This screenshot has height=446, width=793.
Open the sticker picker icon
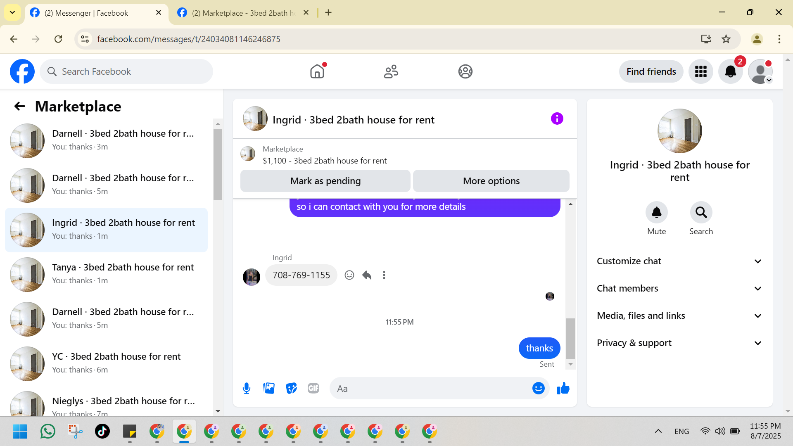click(291, 388)
